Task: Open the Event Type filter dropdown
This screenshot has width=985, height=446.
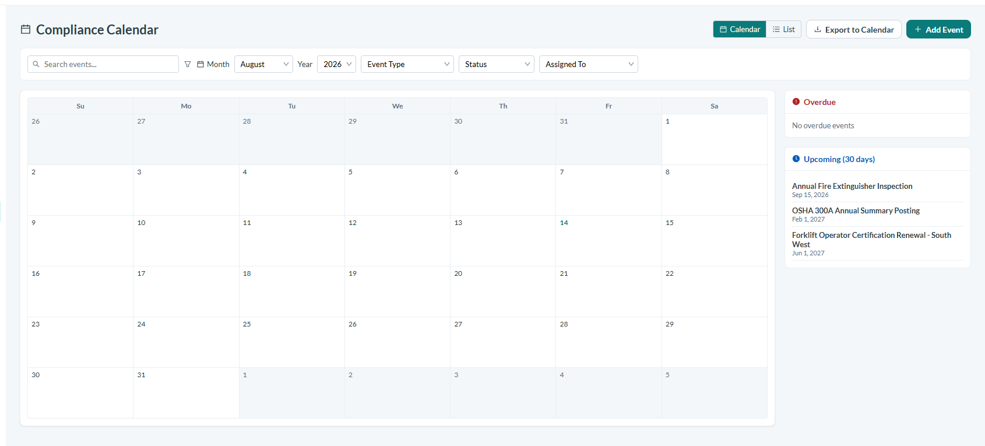Action: click(x=407, y=64)
